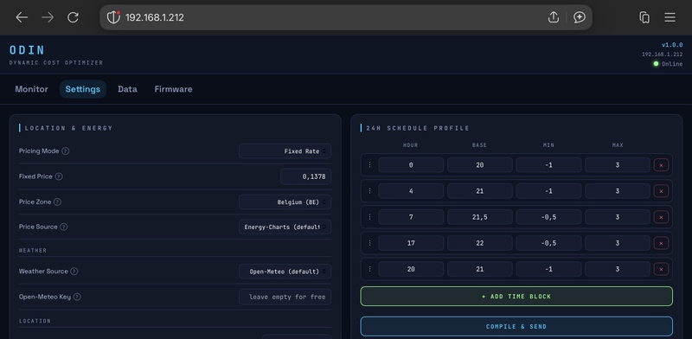Image resolution: width=692 pixels, height=339 pixels.
Task: Select the Settings tab
Action: 83,89
